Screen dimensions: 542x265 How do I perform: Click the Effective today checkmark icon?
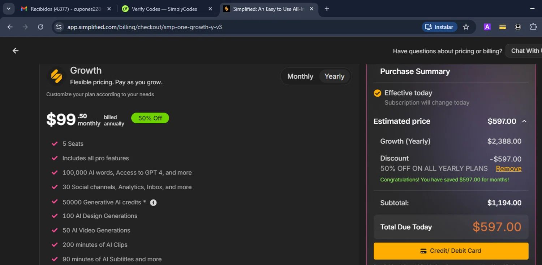(378, 93)
